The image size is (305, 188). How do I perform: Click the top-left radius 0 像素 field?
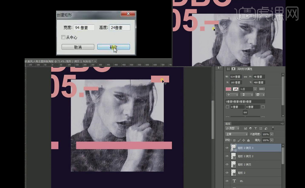[237, 107]
